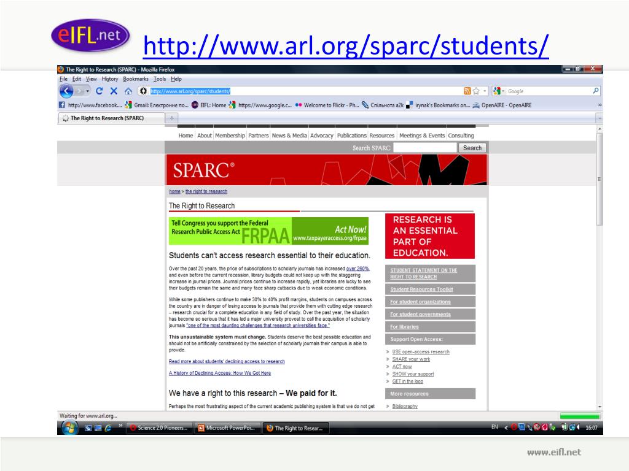Screen dimensions: 629x471
Task: Open GET in the loop link
Action: pos(408,381)
